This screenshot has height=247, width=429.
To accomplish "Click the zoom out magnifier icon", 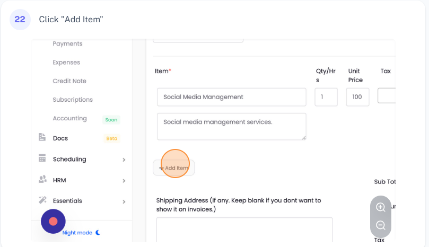I will (x=380, y=225).
